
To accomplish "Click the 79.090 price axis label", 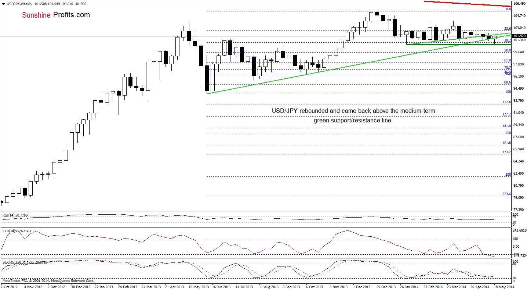I will pos(519,198).
